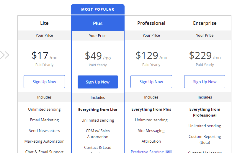Select the Professional plan heading
The image size is (232, 153).
pos(151,23)
